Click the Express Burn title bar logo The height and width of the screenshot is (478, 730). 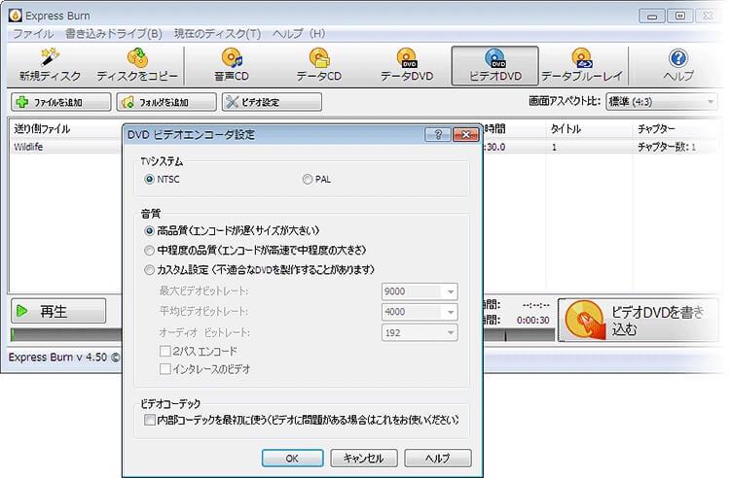tap(15, 16)
